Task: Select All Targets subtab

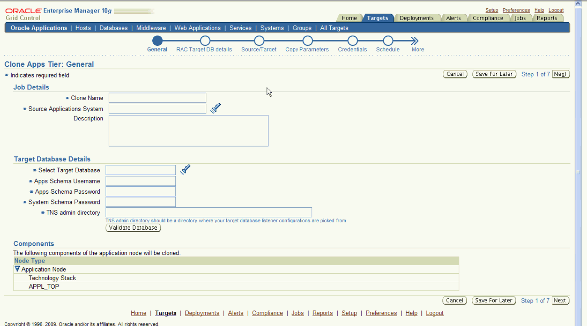Action: [334, 28]
